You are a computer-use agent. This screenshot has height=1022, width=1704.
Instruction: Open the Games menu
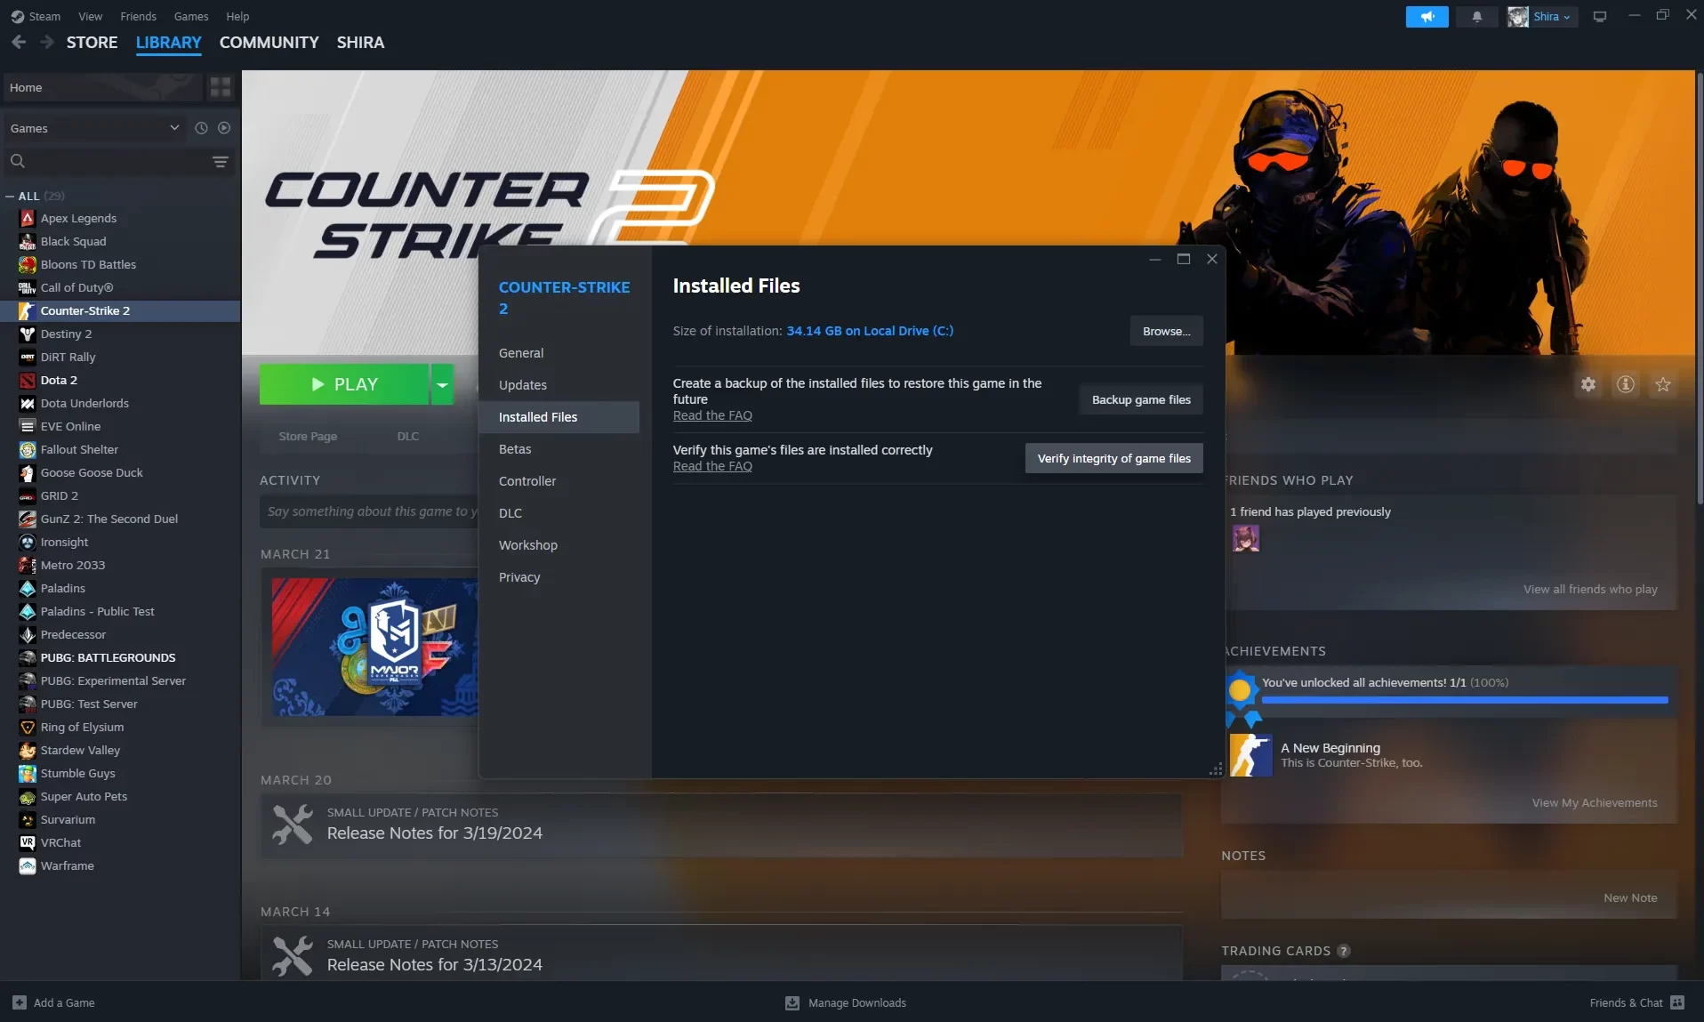point(191,16)
